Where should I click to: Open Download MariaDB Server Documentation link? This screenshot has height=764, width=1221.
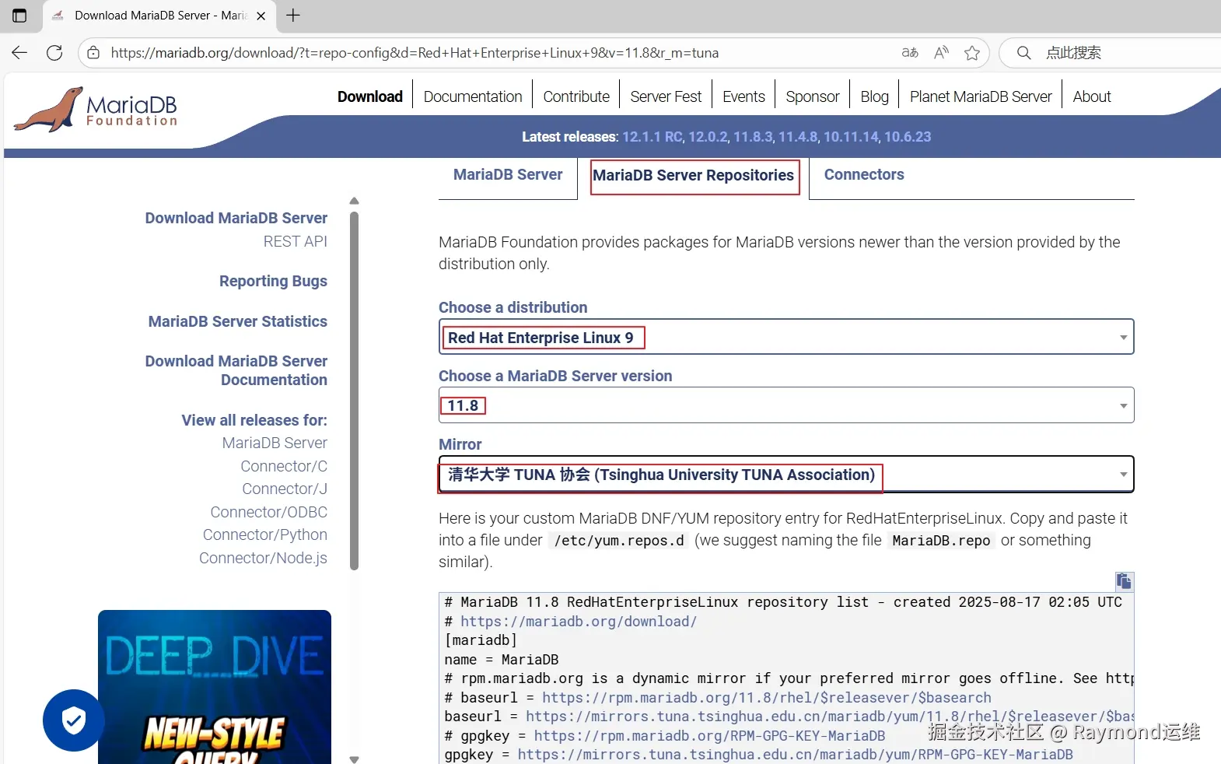(236, 370)
